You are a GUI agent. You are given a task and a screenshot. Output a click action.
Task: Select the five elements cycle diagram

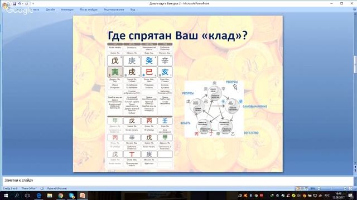click(214, 109)
